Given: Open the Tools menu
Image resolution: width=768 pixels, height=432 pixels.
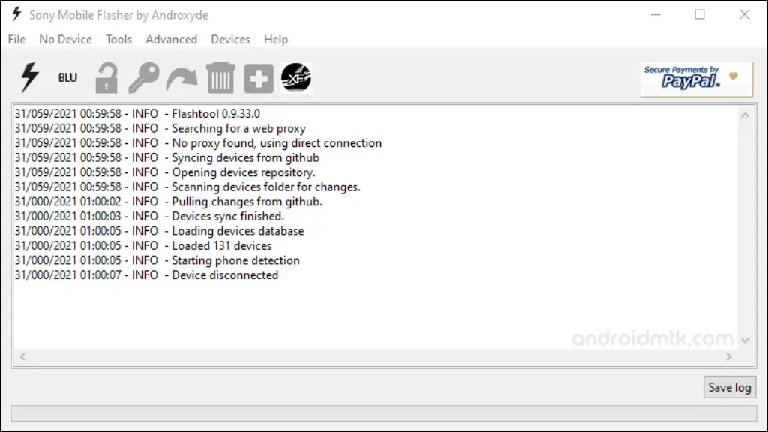Looking at the screenshot, I should [x=118, y=40].
